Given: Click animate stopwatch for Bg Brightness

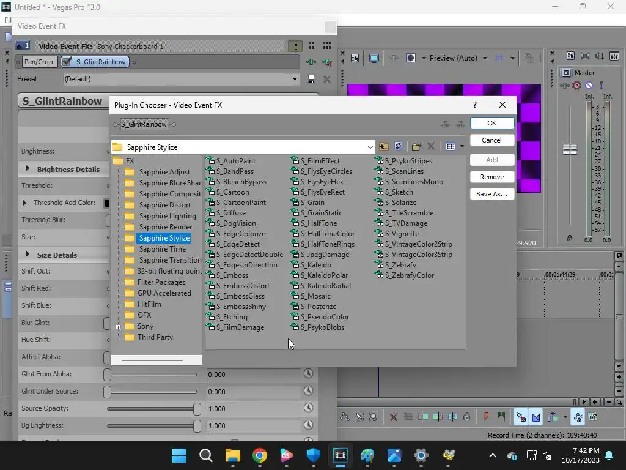Looking at the screenshot, I should click(308, 425).
